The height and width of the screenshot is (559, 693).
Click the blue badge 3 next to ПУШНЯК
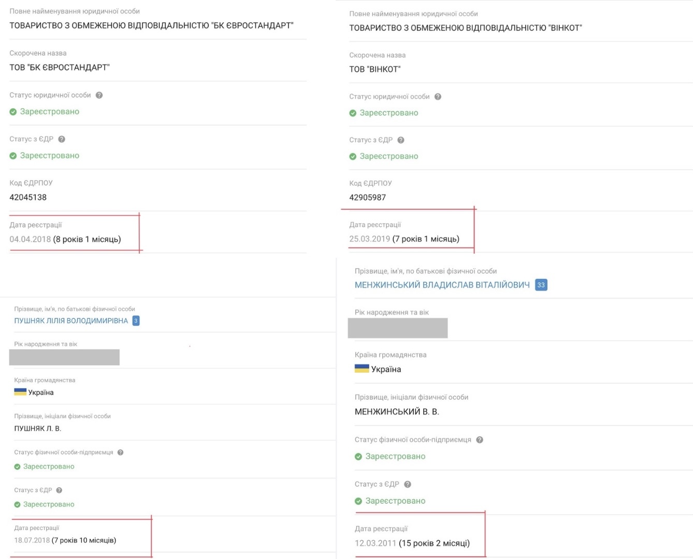pyautogui.click(x=136, y=321)
